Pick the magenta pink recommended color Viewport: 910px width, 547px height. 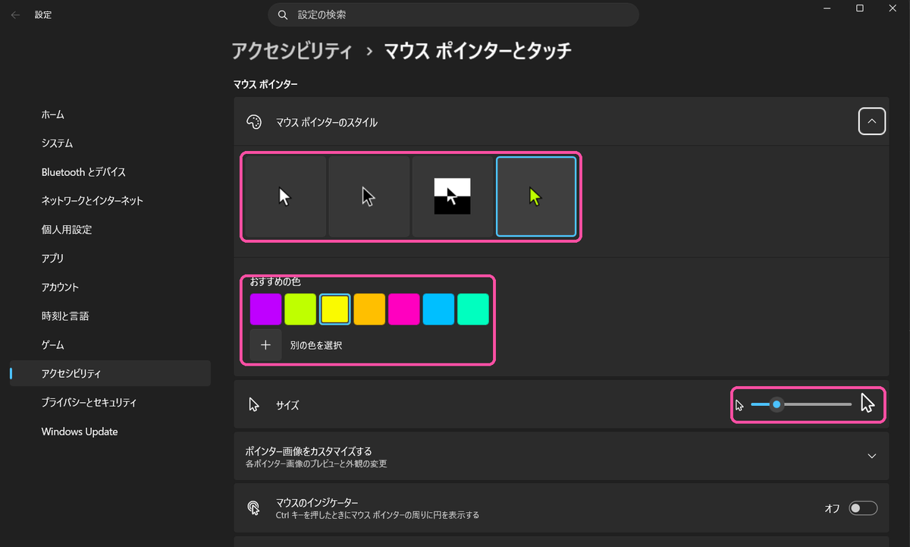[x=403, y=310]
